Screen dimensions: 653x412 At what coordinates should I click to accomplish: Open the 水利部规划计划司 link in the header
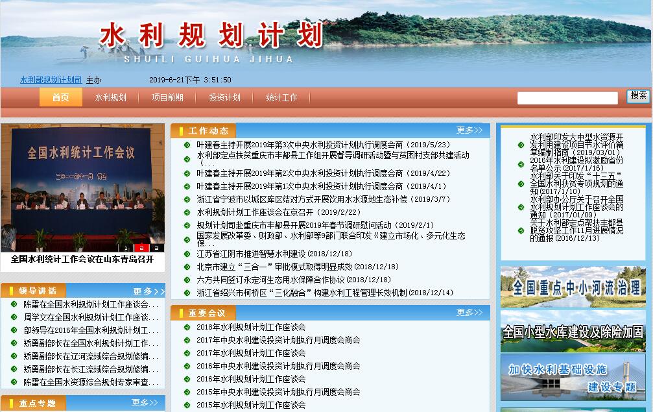click(x=51, y=80)
